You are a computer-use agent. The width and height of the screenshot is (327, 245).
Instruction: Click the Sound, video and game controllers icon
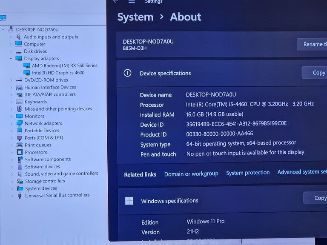point(20,174)
